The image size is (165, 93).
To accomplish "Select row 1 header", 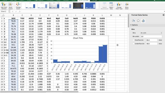I will (x=2, y=18).
